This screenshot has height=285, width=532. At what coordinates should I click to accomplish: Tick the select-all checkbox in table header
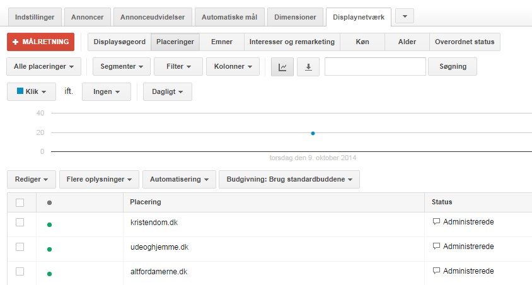[20, 202]
